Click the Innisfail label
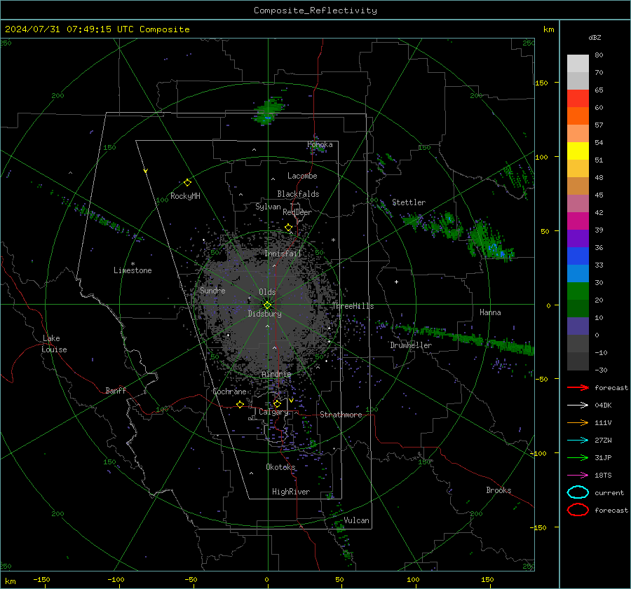This screenshot has width=631, height=589. [283, 254]
